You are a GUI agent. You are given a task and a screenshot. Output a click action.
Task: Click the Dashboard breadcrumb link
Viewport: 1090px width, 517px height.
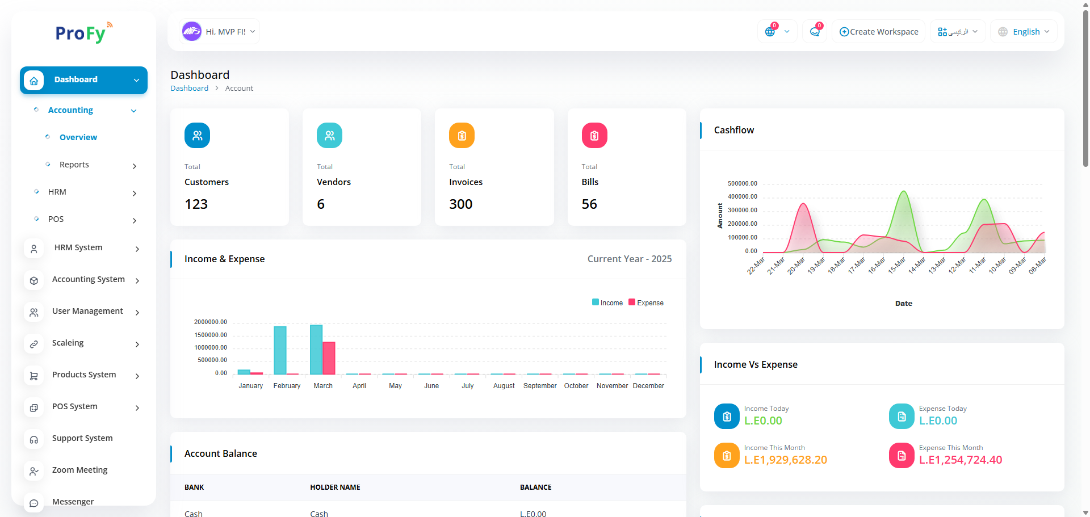[x=189, y=89]
